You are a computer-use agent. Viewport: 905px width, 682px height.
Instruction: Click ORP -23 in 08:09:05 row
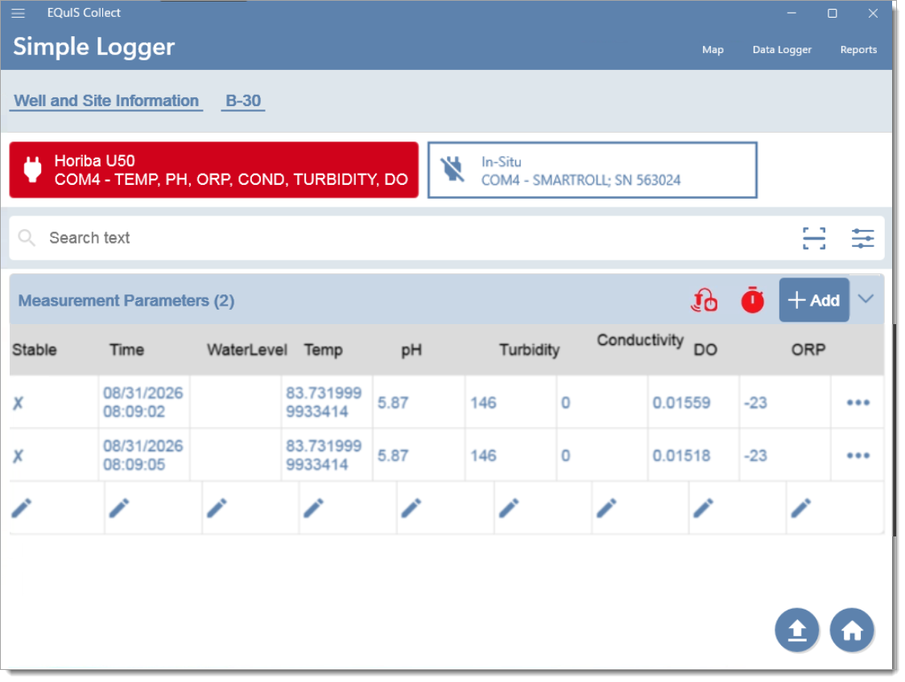coord(755,455)
